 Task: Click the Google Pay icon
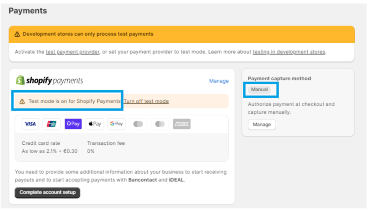click(116, 124)
